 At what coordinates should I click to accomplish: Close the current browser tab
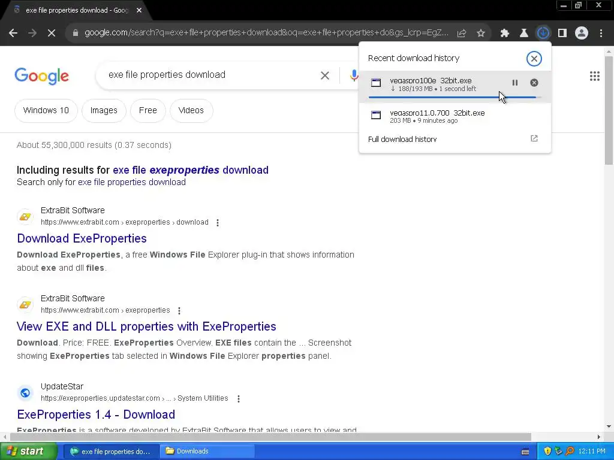pyautogui.click(x=139, y=11)
